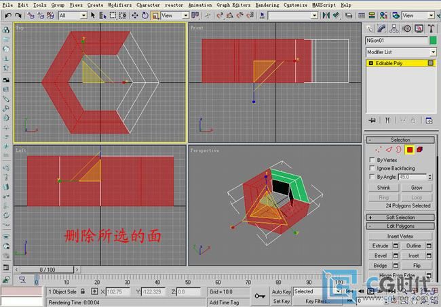441x307 pixels.
Task: Select Vertex sub-object level icon
Action: [379, 149]
